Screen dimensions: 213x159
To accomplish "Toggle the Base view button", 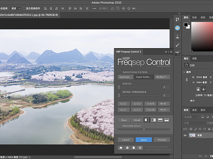I will point(124,120).
